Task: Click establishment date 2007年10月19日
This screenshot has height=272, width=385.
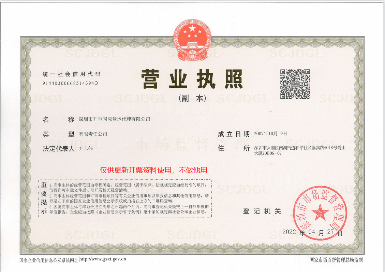Action: point(270,134)
